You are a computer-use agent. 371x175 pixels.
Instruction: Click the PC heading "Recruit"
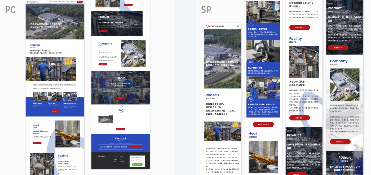121,78
